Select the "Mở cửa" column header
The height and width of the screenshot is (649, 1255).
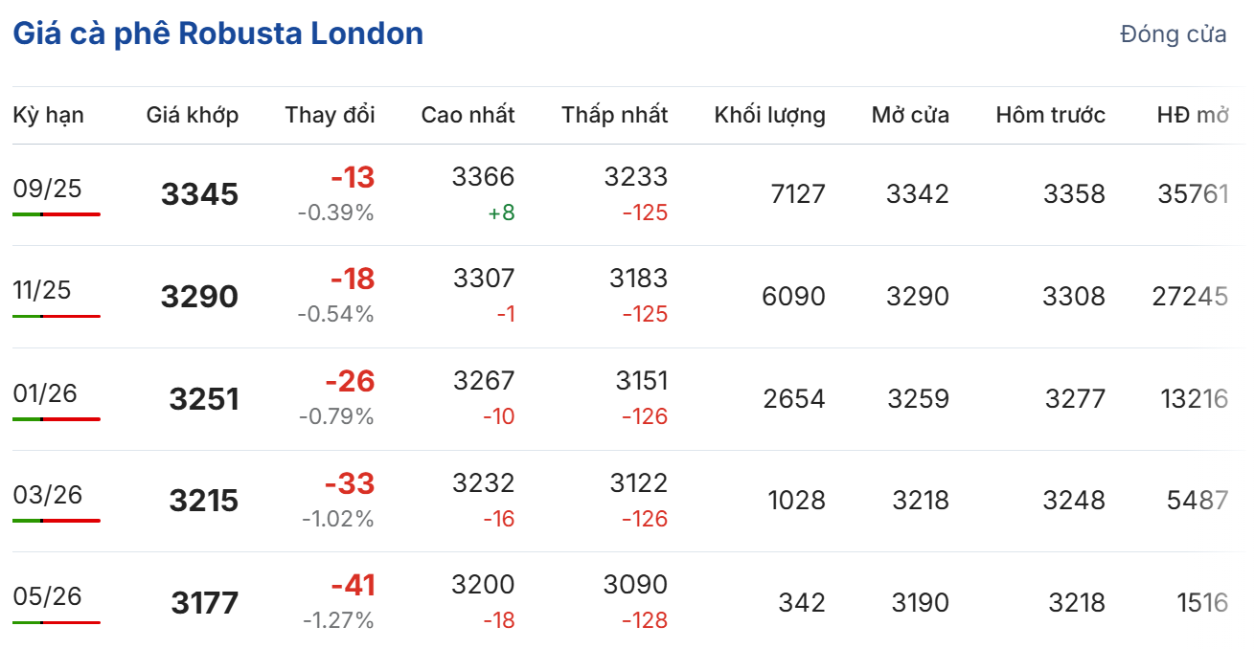pyautogui.click(x=910, y=116)
